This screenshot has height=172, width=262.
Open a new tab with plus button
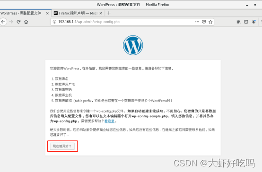[x=109, y=13]
